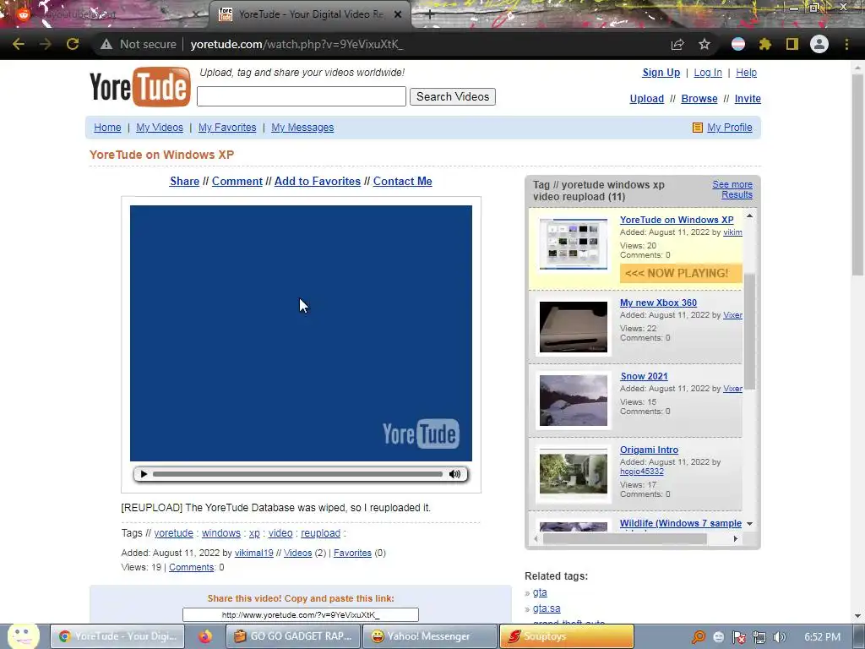Open the share page icon in address bar
Viewport: 865px width, 649px height.
coord(677,44)
